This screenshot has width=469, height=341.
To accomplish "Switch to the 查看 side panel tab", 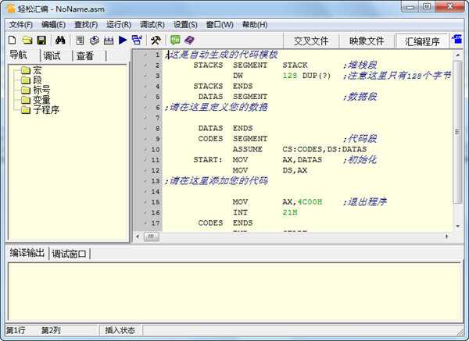I will click(x=85, y=55).
